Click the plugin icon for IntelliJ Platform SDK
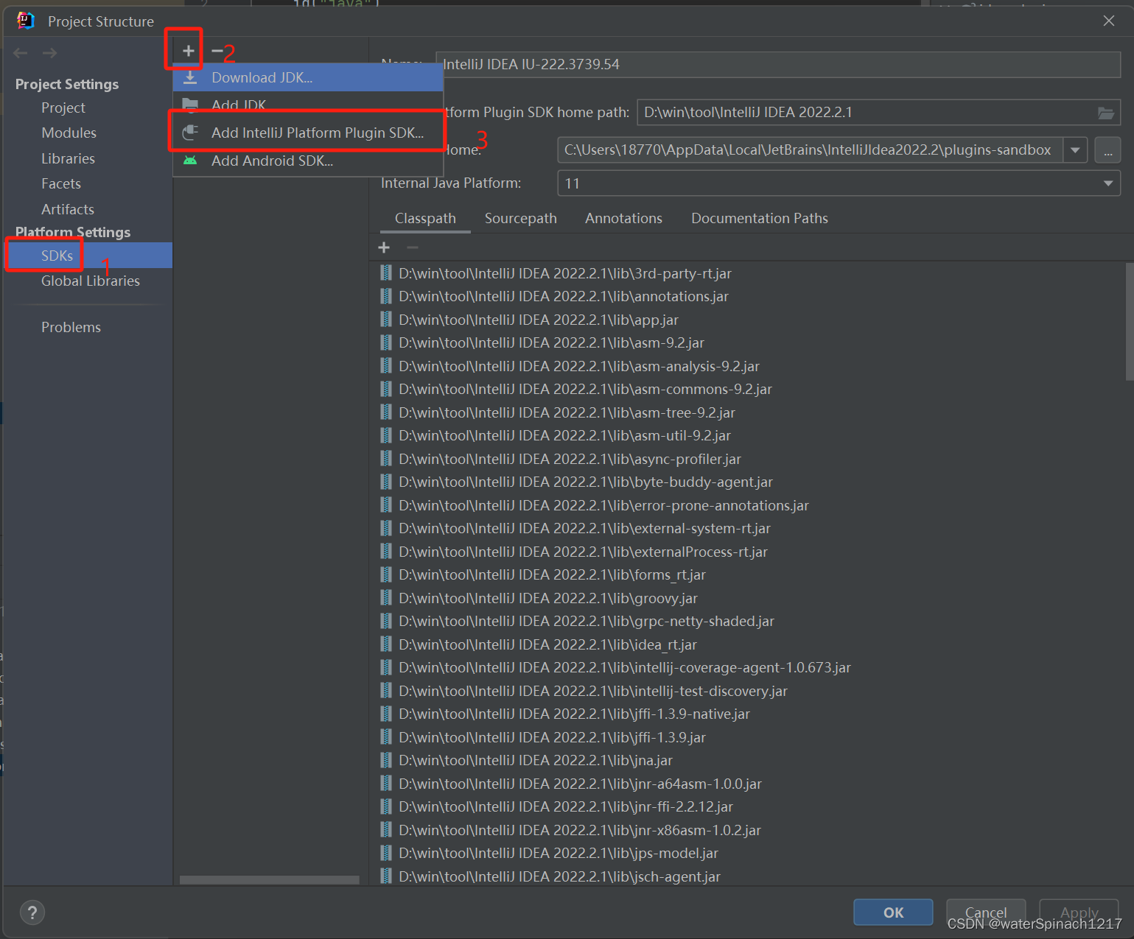1134x939 pixels. [190, 133]
